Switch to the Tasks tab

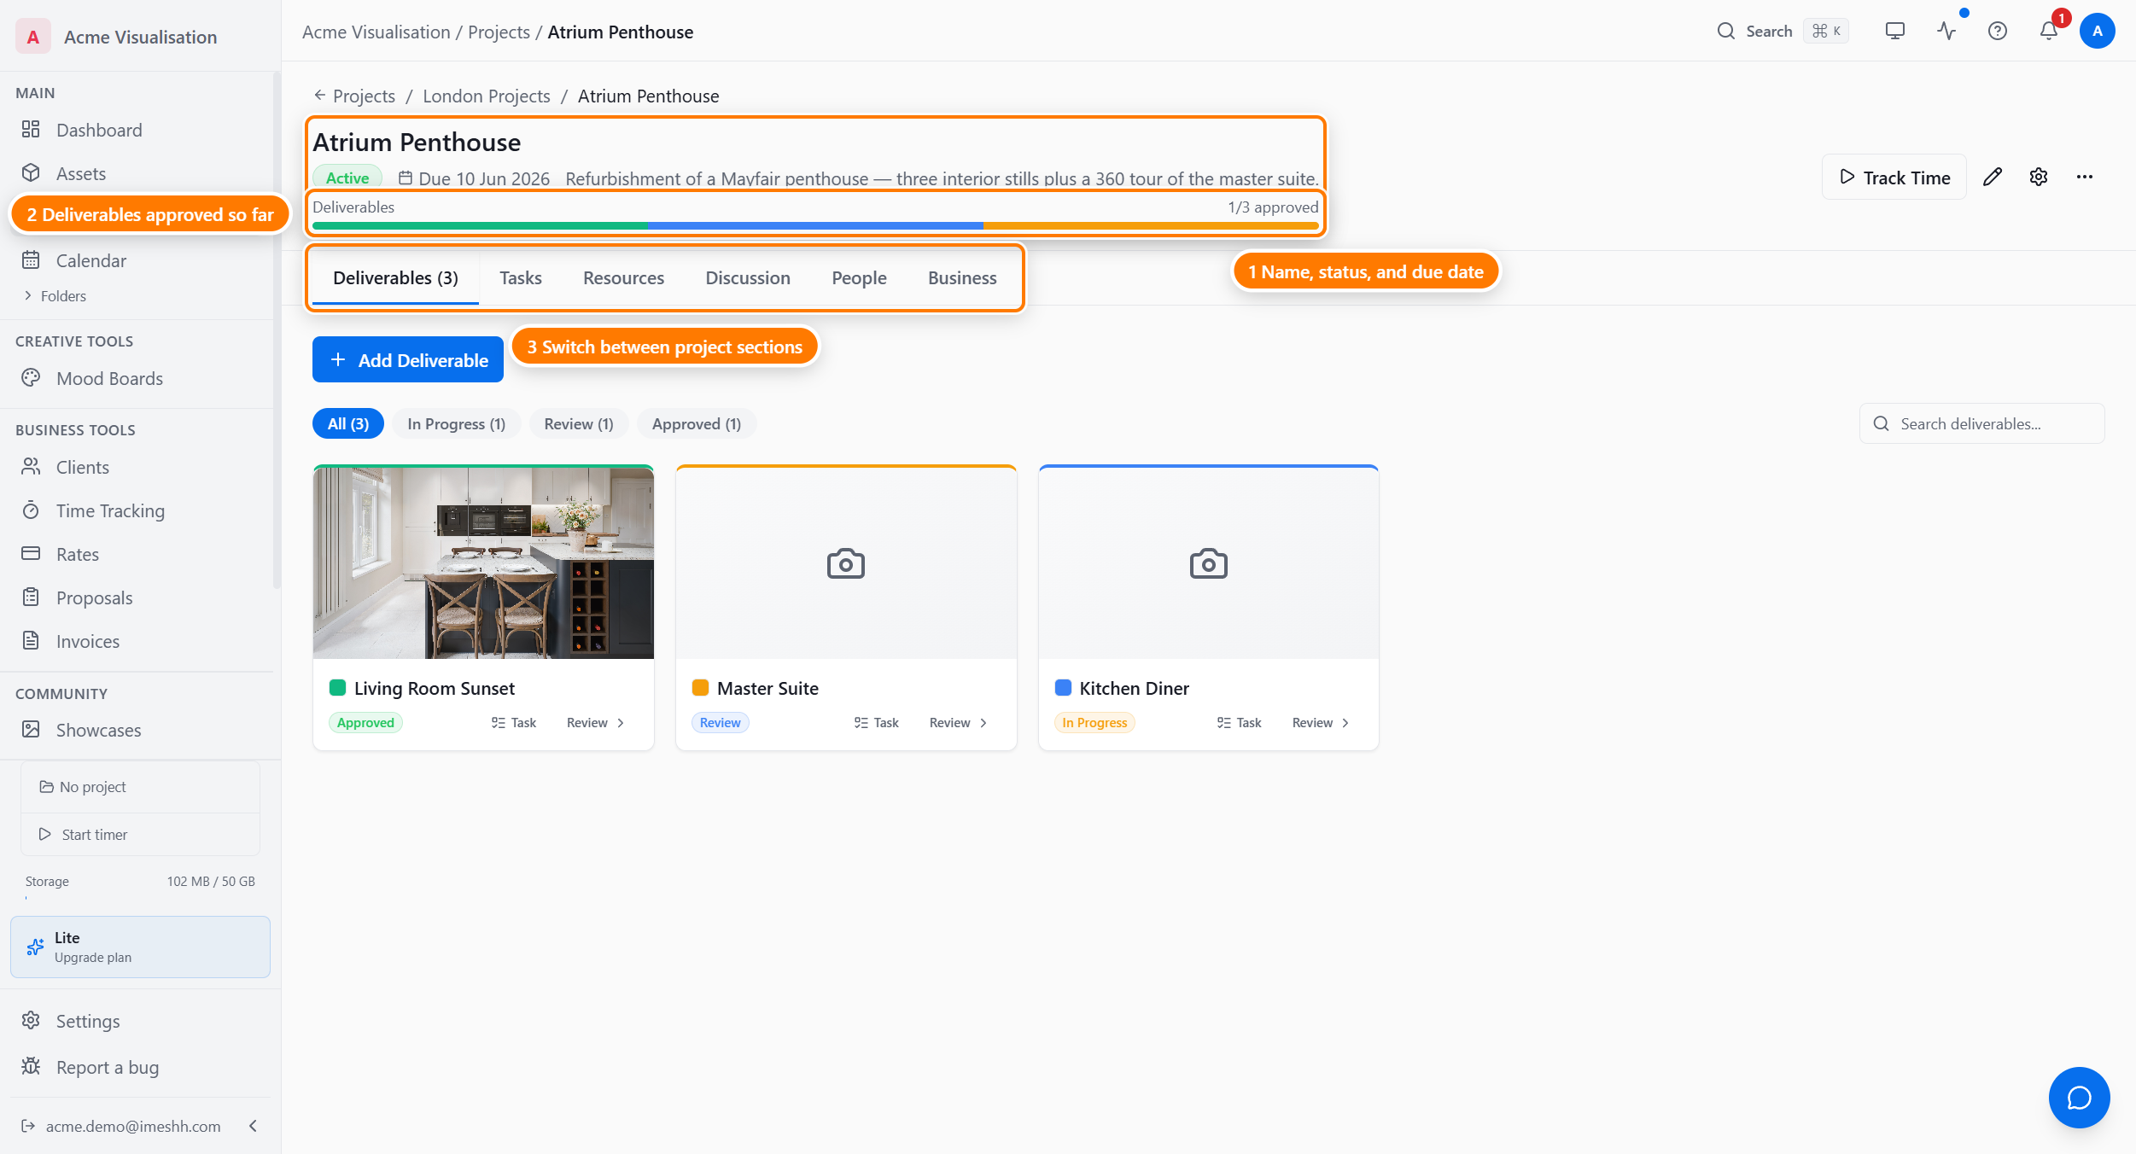click(x=521, y=277)
